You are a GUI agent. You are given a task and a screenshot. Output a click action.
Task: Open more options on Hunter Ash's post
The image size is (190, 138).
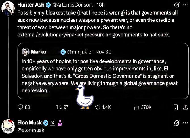(185, 5)
